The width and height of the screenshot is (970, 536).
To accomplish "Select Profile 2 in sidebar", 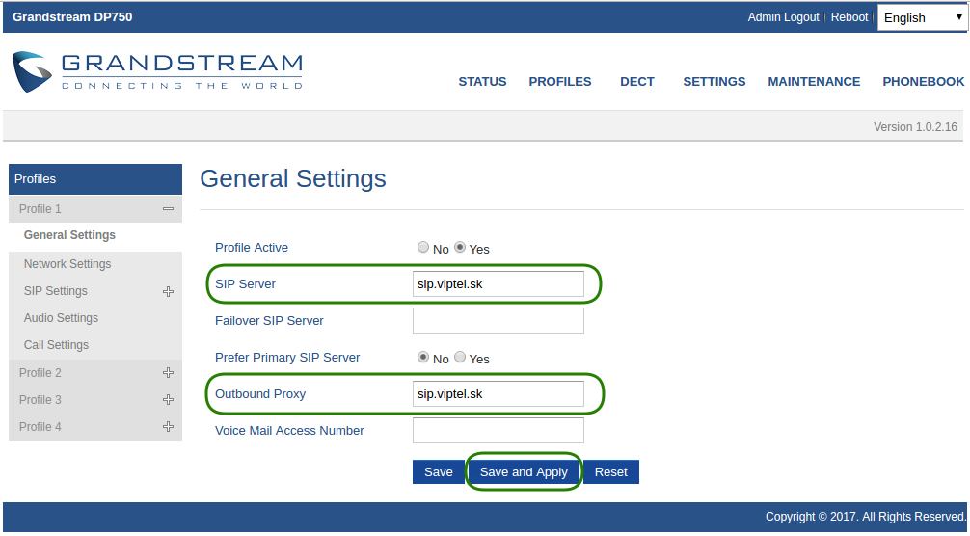I will click(x=40, y=373).
